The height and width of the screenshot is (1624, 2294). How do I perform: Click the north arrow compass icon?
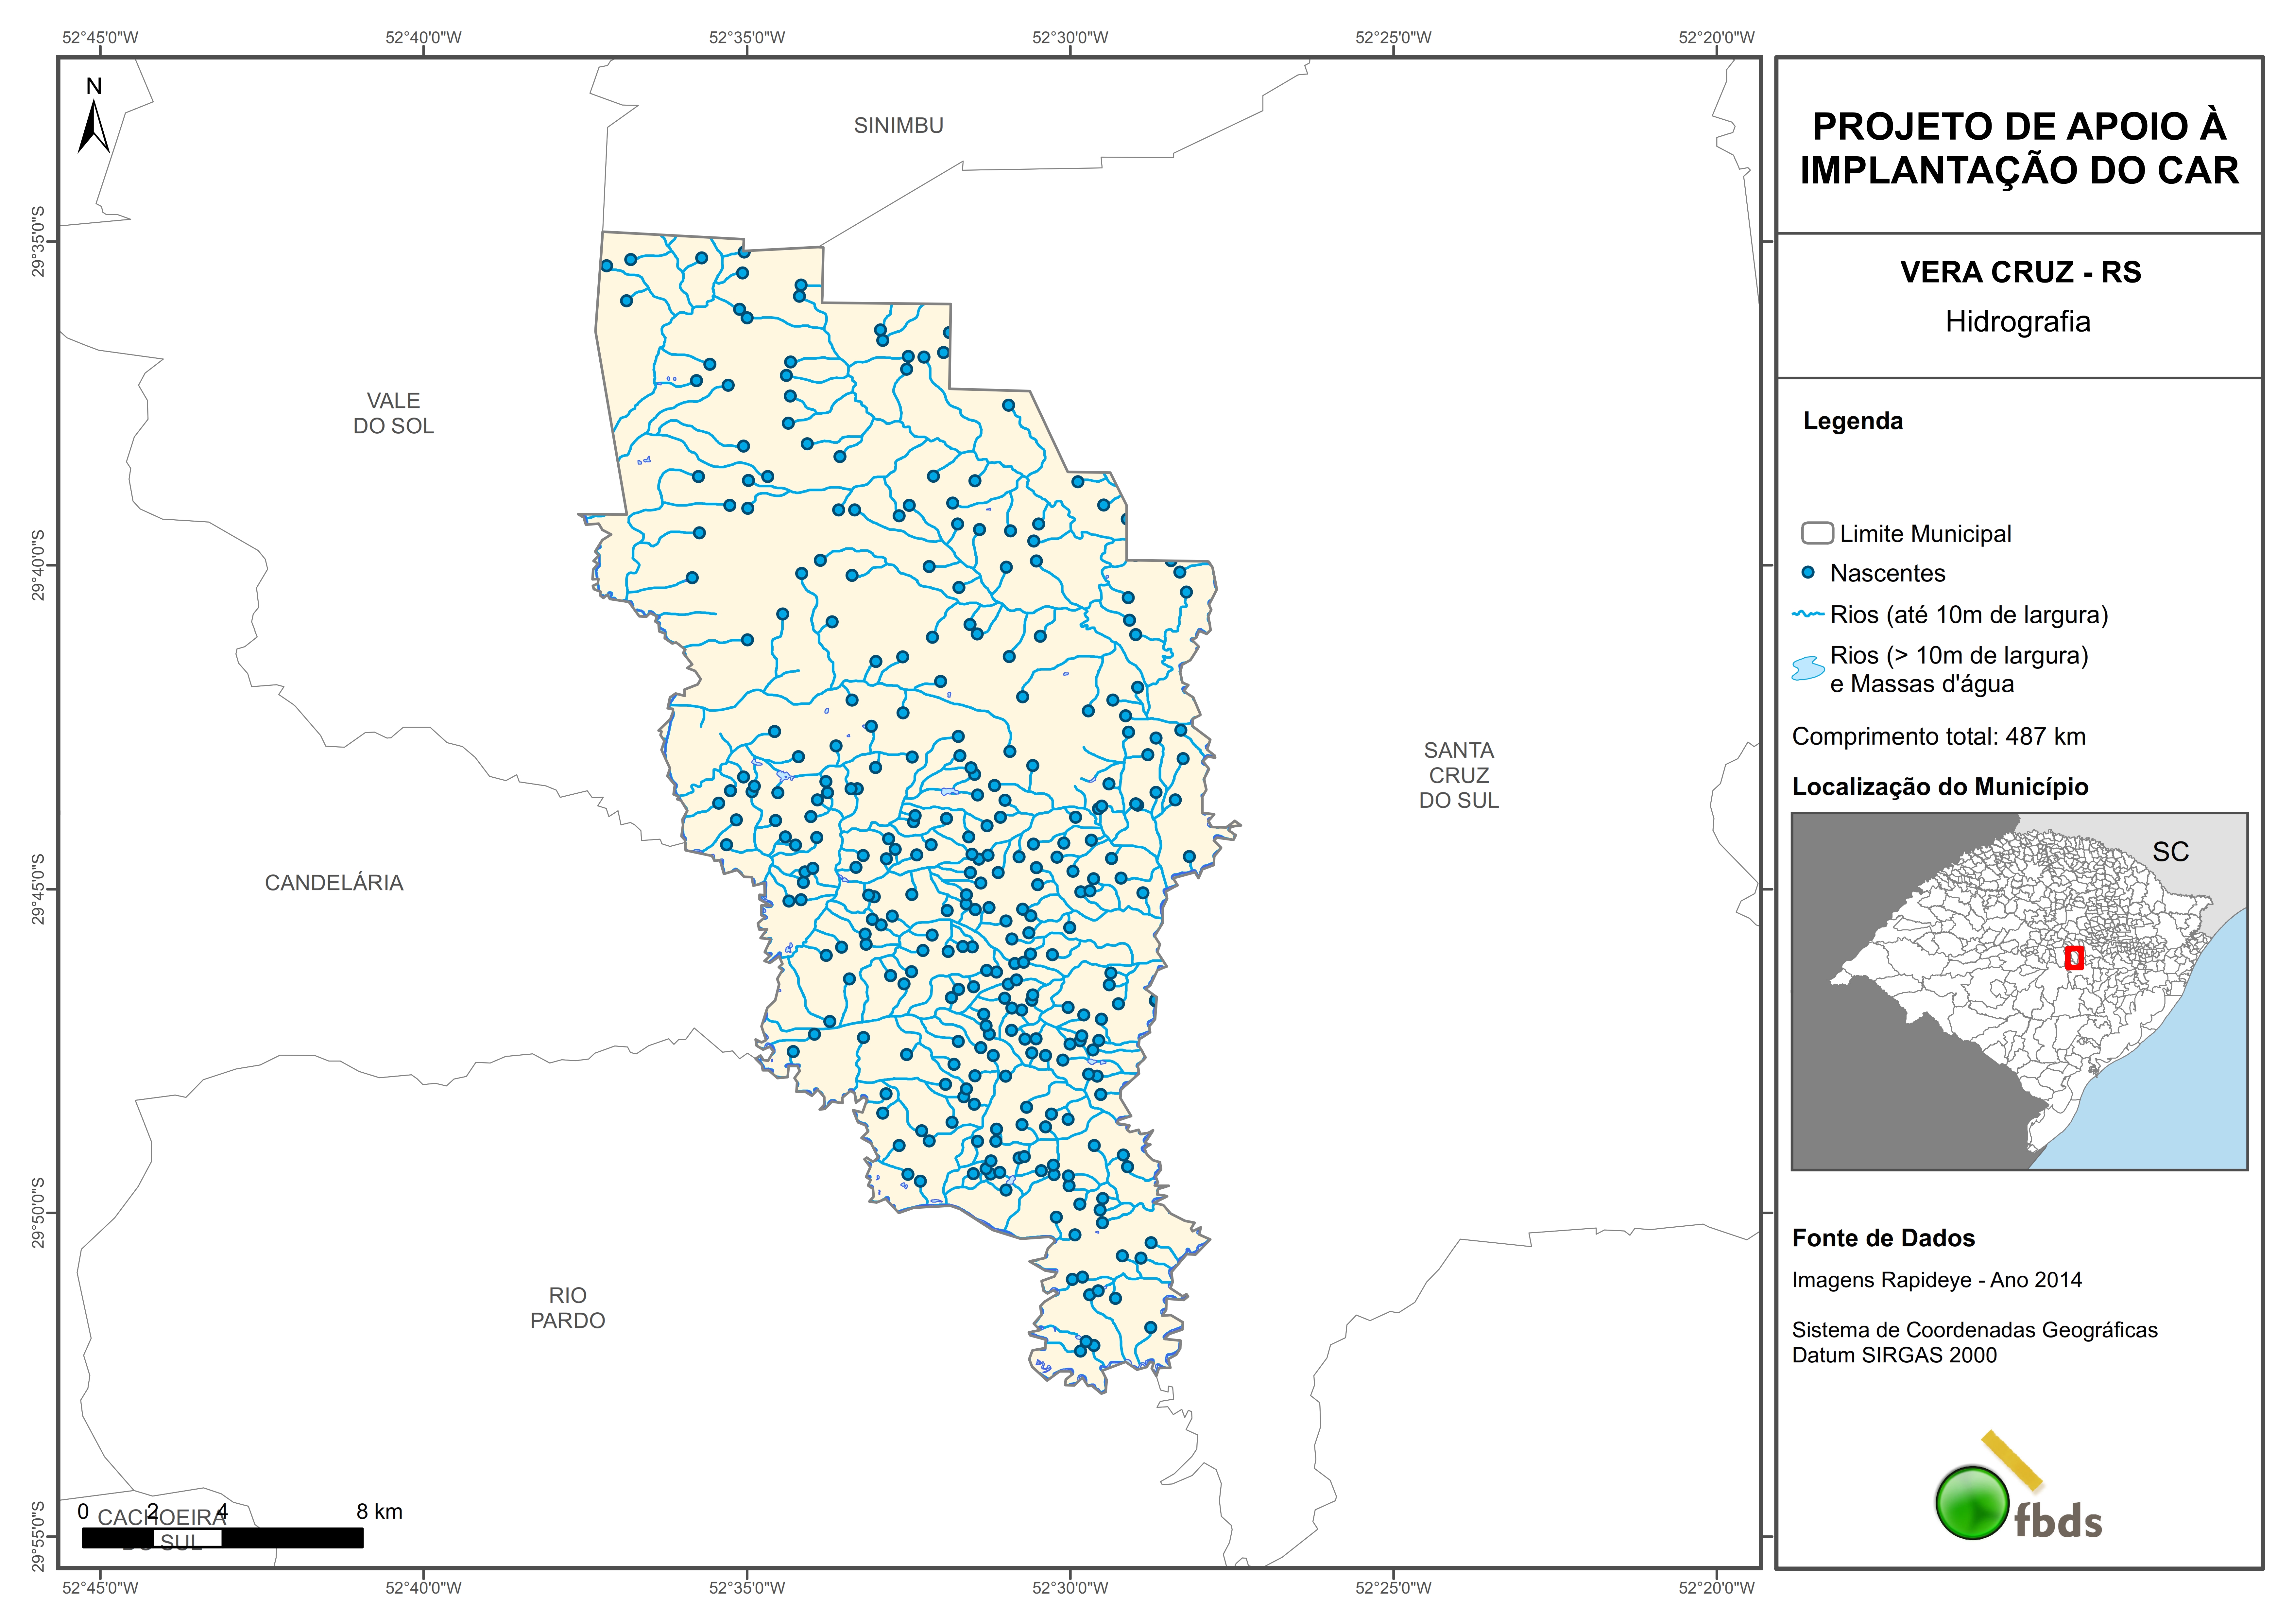pos(94,120)
